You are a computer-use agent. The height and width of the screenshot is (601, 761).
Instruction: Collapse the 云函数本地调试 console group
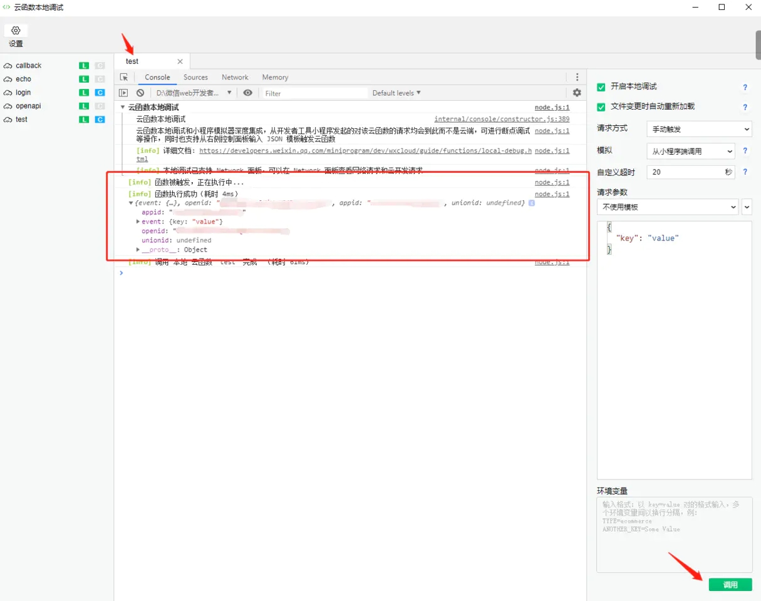click(123, 108)
